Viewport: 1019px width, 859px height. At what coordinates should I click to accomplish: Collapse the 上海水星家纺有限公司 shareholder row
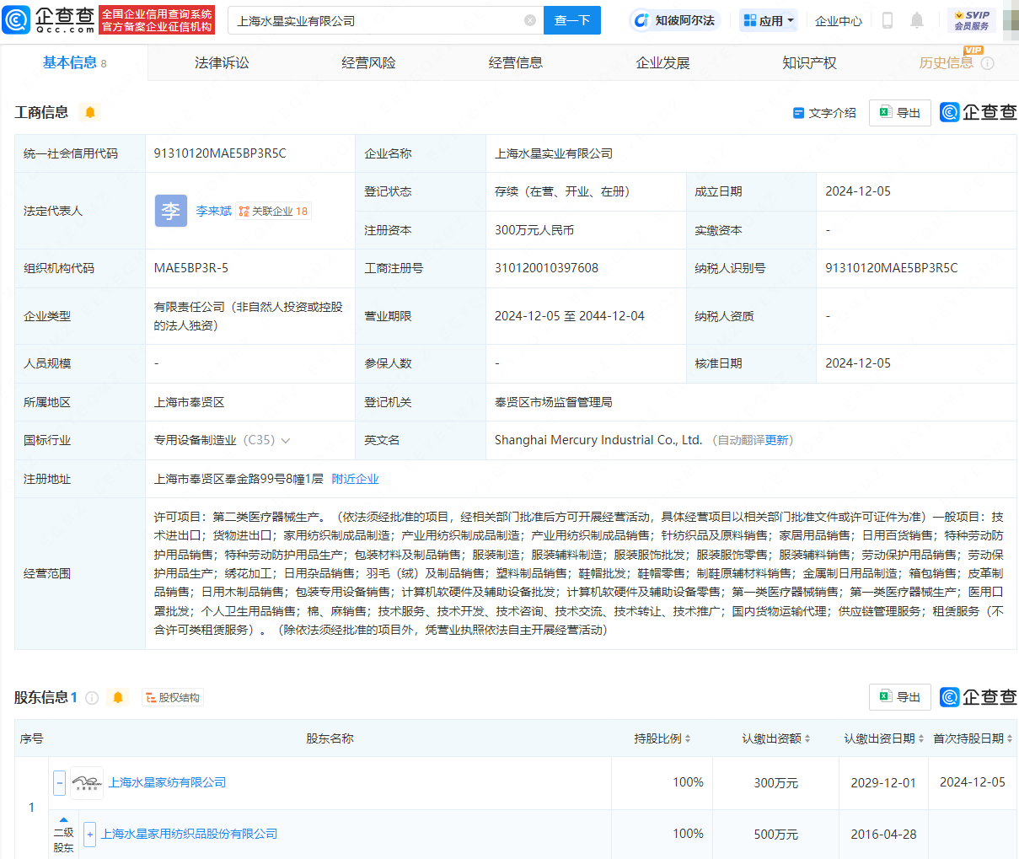point(59,782)
